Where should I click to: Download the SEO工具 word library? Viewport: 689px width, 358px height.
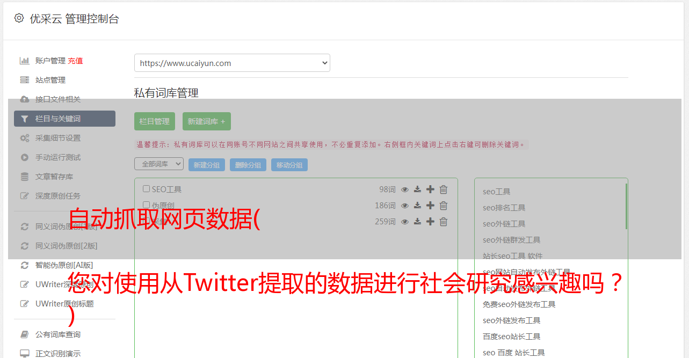click(417, 189)
